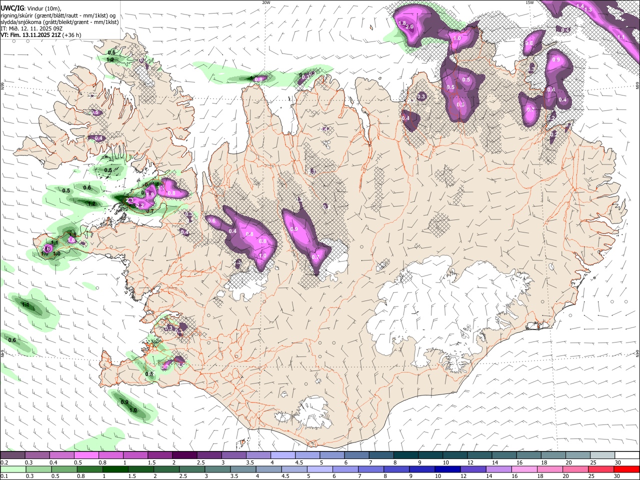
Task: Pick light pink rain swatch between 16 and 18
Action: point(525,469)
